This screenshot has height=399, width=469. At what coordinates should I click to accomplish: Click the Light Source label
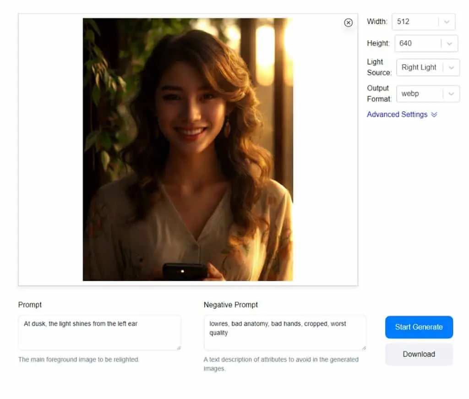tap(379, 67)
